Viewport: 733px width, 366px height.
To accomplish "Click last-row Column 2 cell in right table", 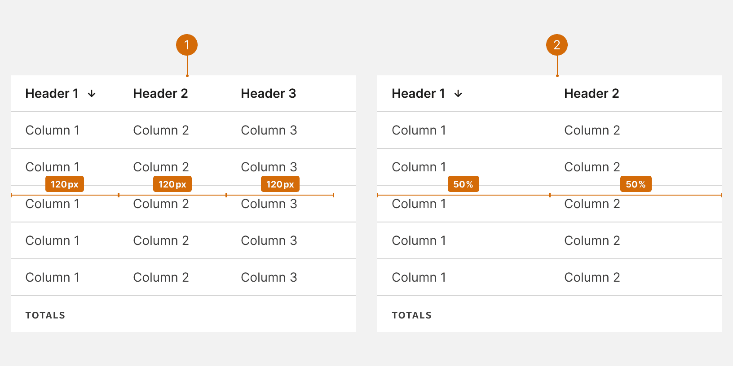I will (592, 277).
